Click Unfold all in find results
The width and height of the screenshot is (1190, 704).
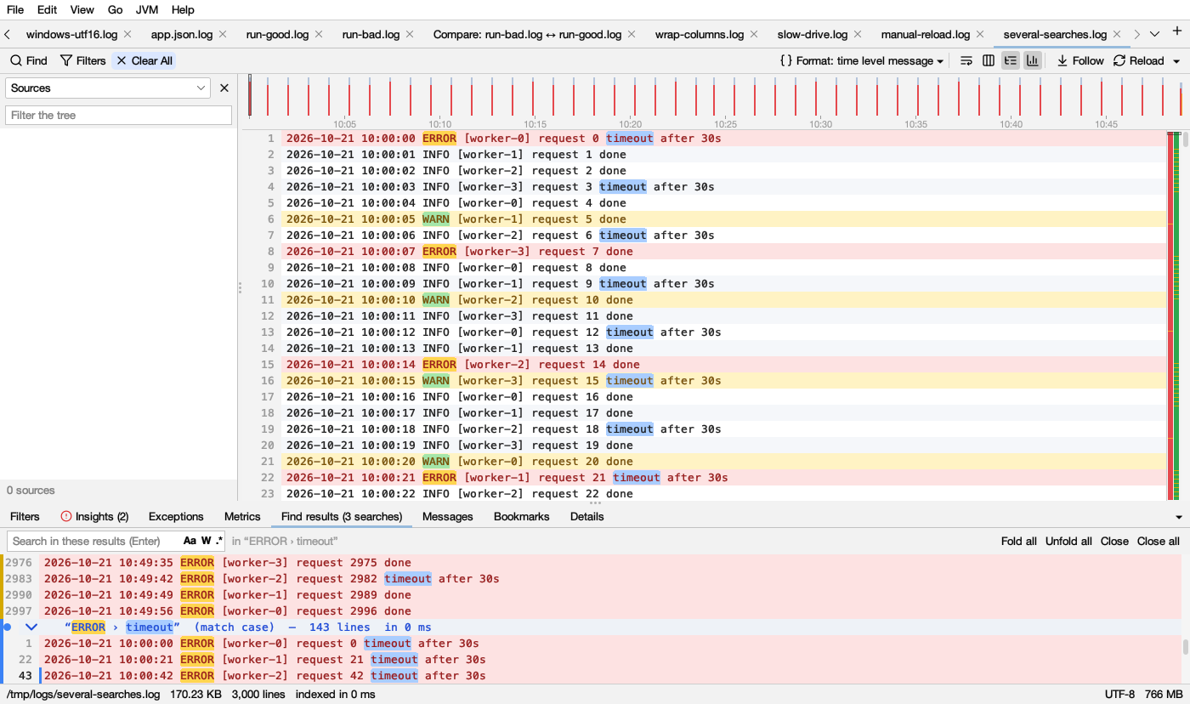(1068, 541)
